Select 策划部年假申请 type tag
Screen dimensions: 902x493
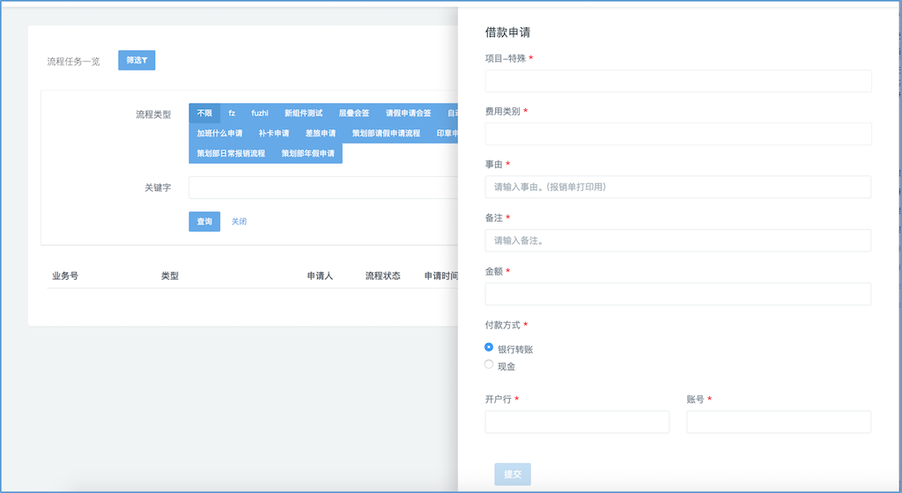point(307,153)
